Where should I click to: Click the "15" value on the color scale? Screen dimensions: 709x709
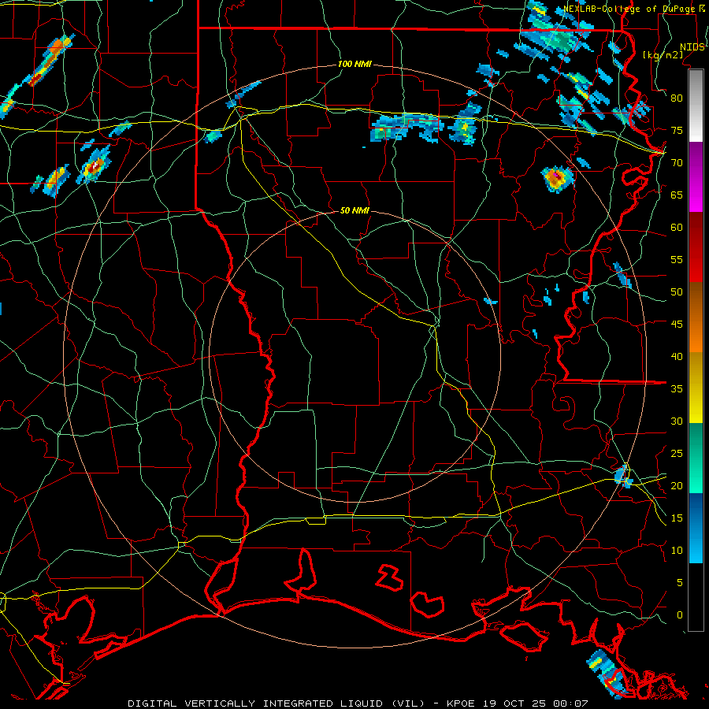click(677, 518)
